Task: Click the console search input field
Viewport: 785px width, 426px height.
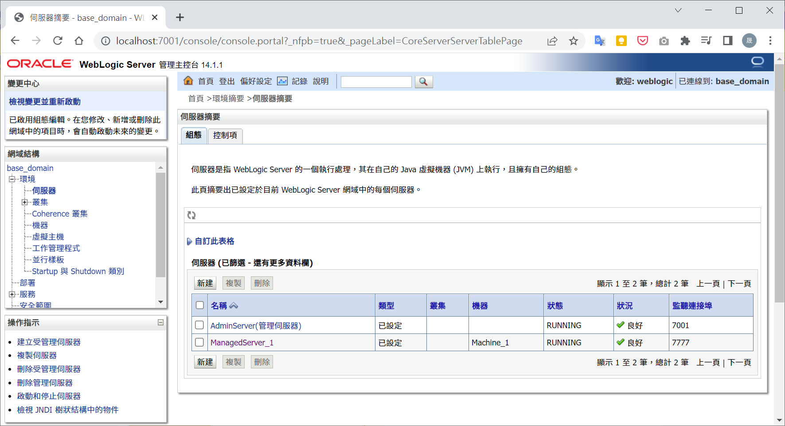Action: click(376, 82)
